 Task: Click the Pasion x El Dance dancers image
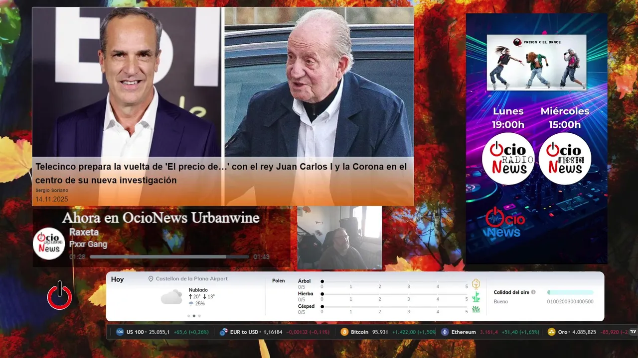tap(536, 62)
